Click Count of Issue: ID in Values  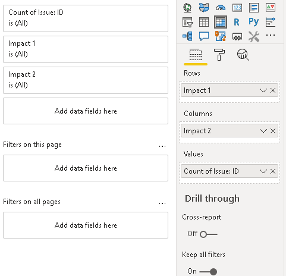click(x=230, y=171)
